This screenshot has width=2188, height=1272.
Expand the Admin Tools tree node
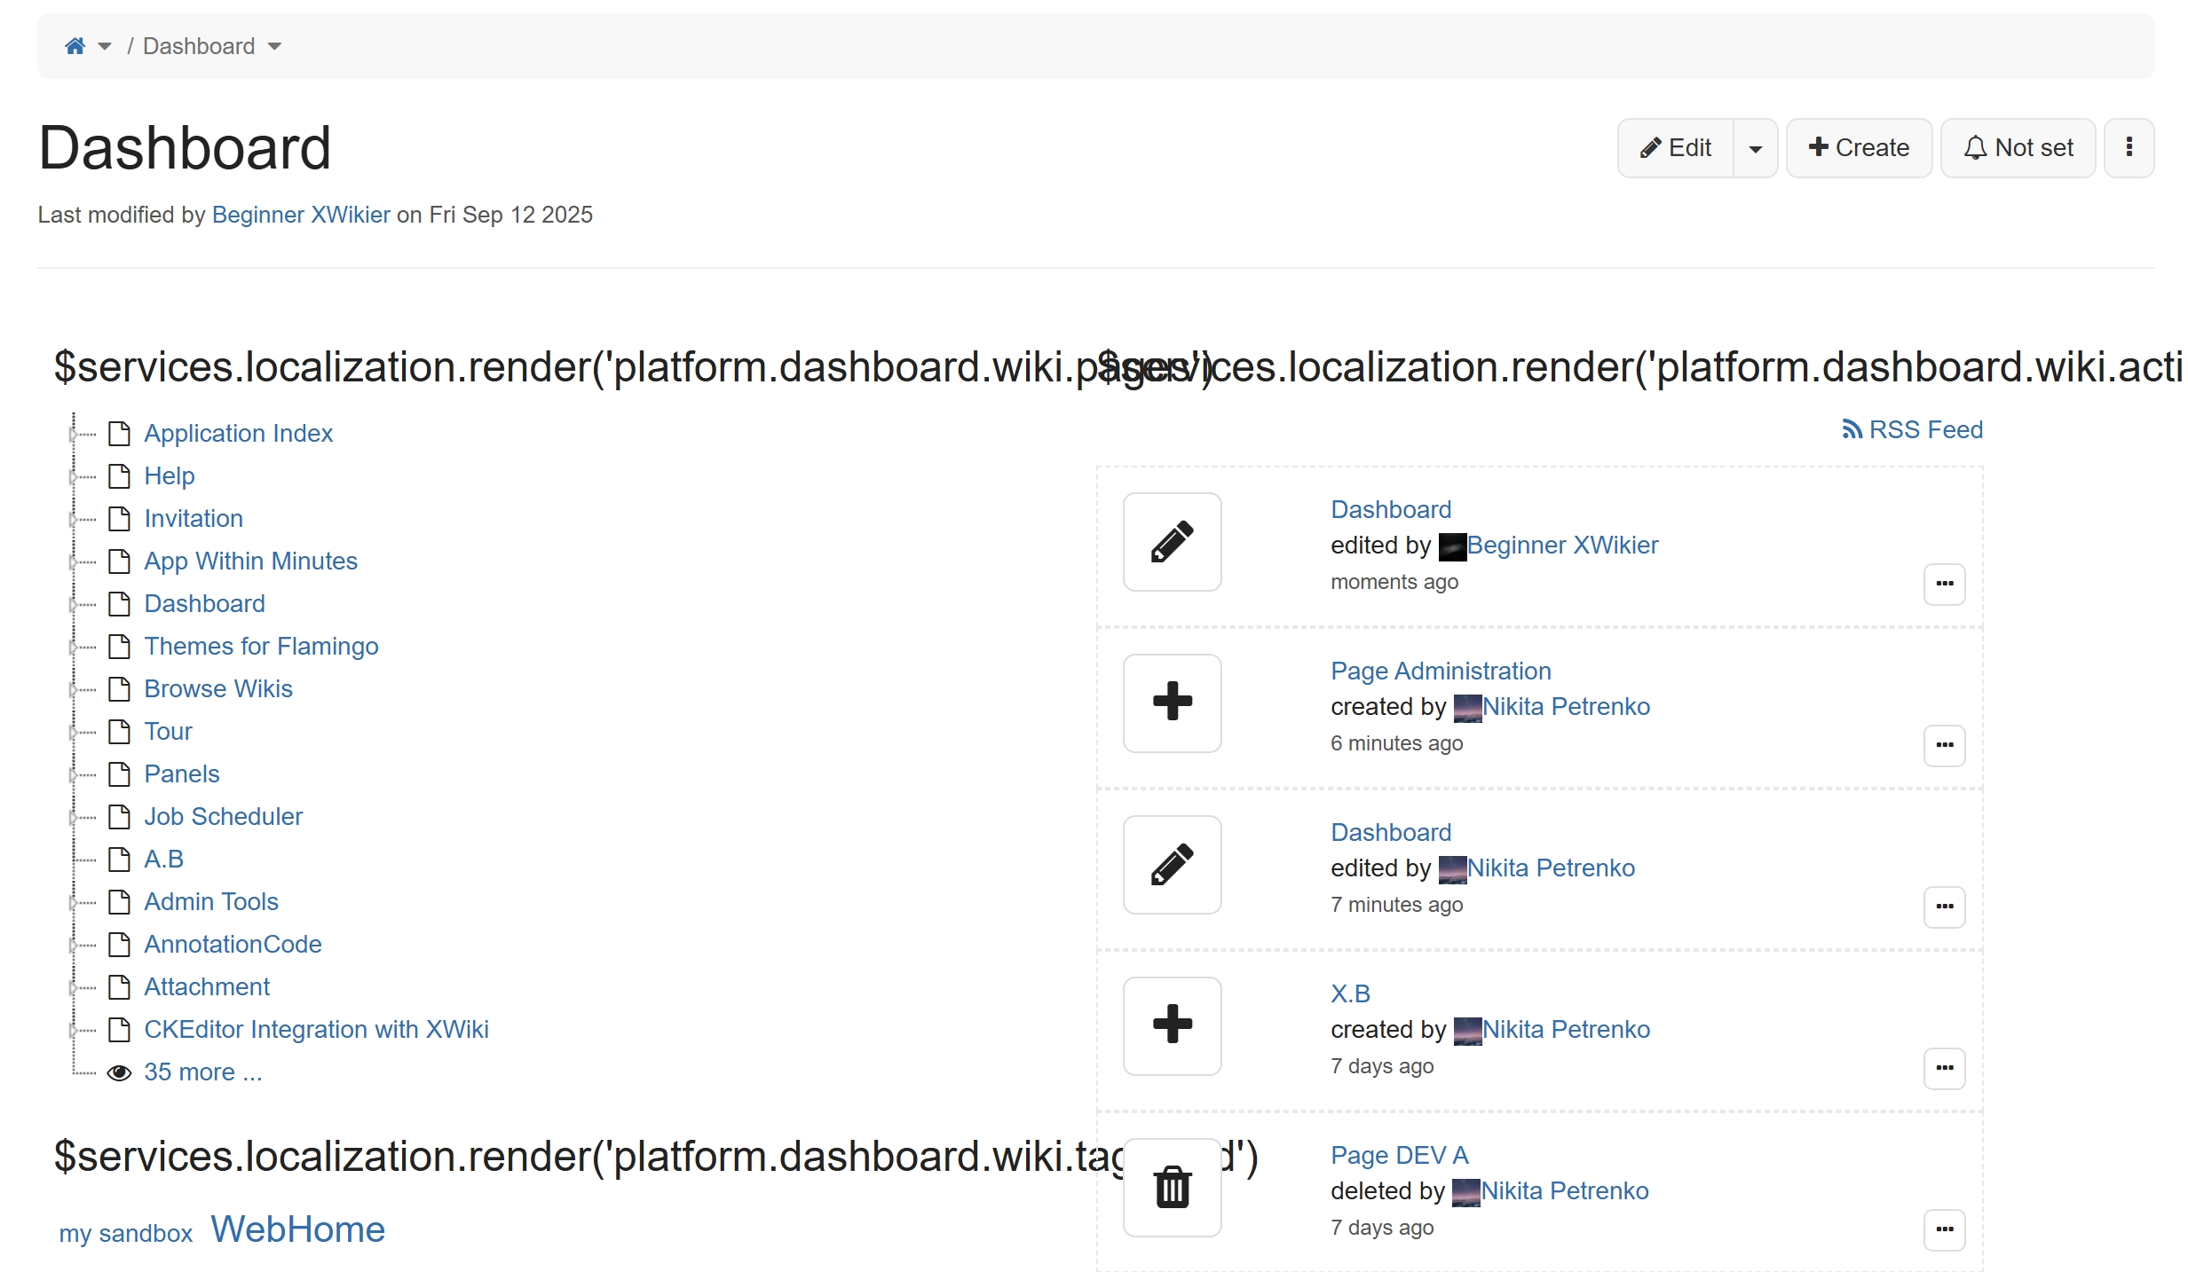coord(73,902)
